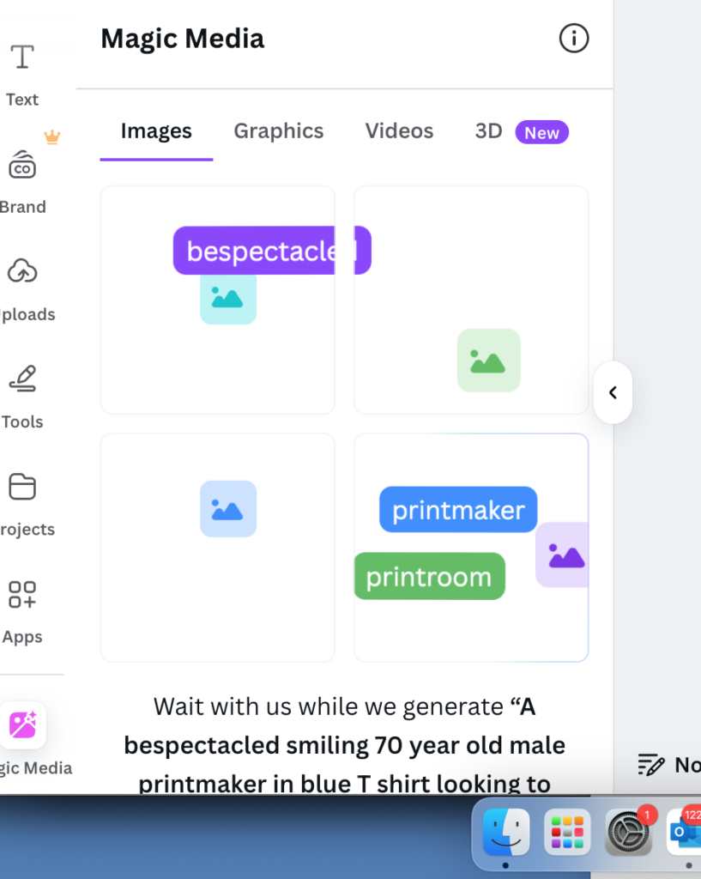Click the printmaker tag in loading card
This screenshot has width=701, height=879.
tap(458, 510)
